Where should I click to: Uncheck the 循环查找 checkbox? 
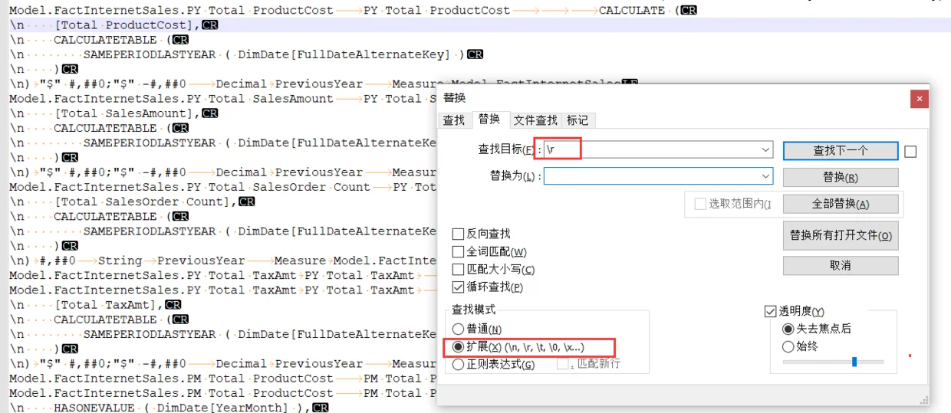458,287
